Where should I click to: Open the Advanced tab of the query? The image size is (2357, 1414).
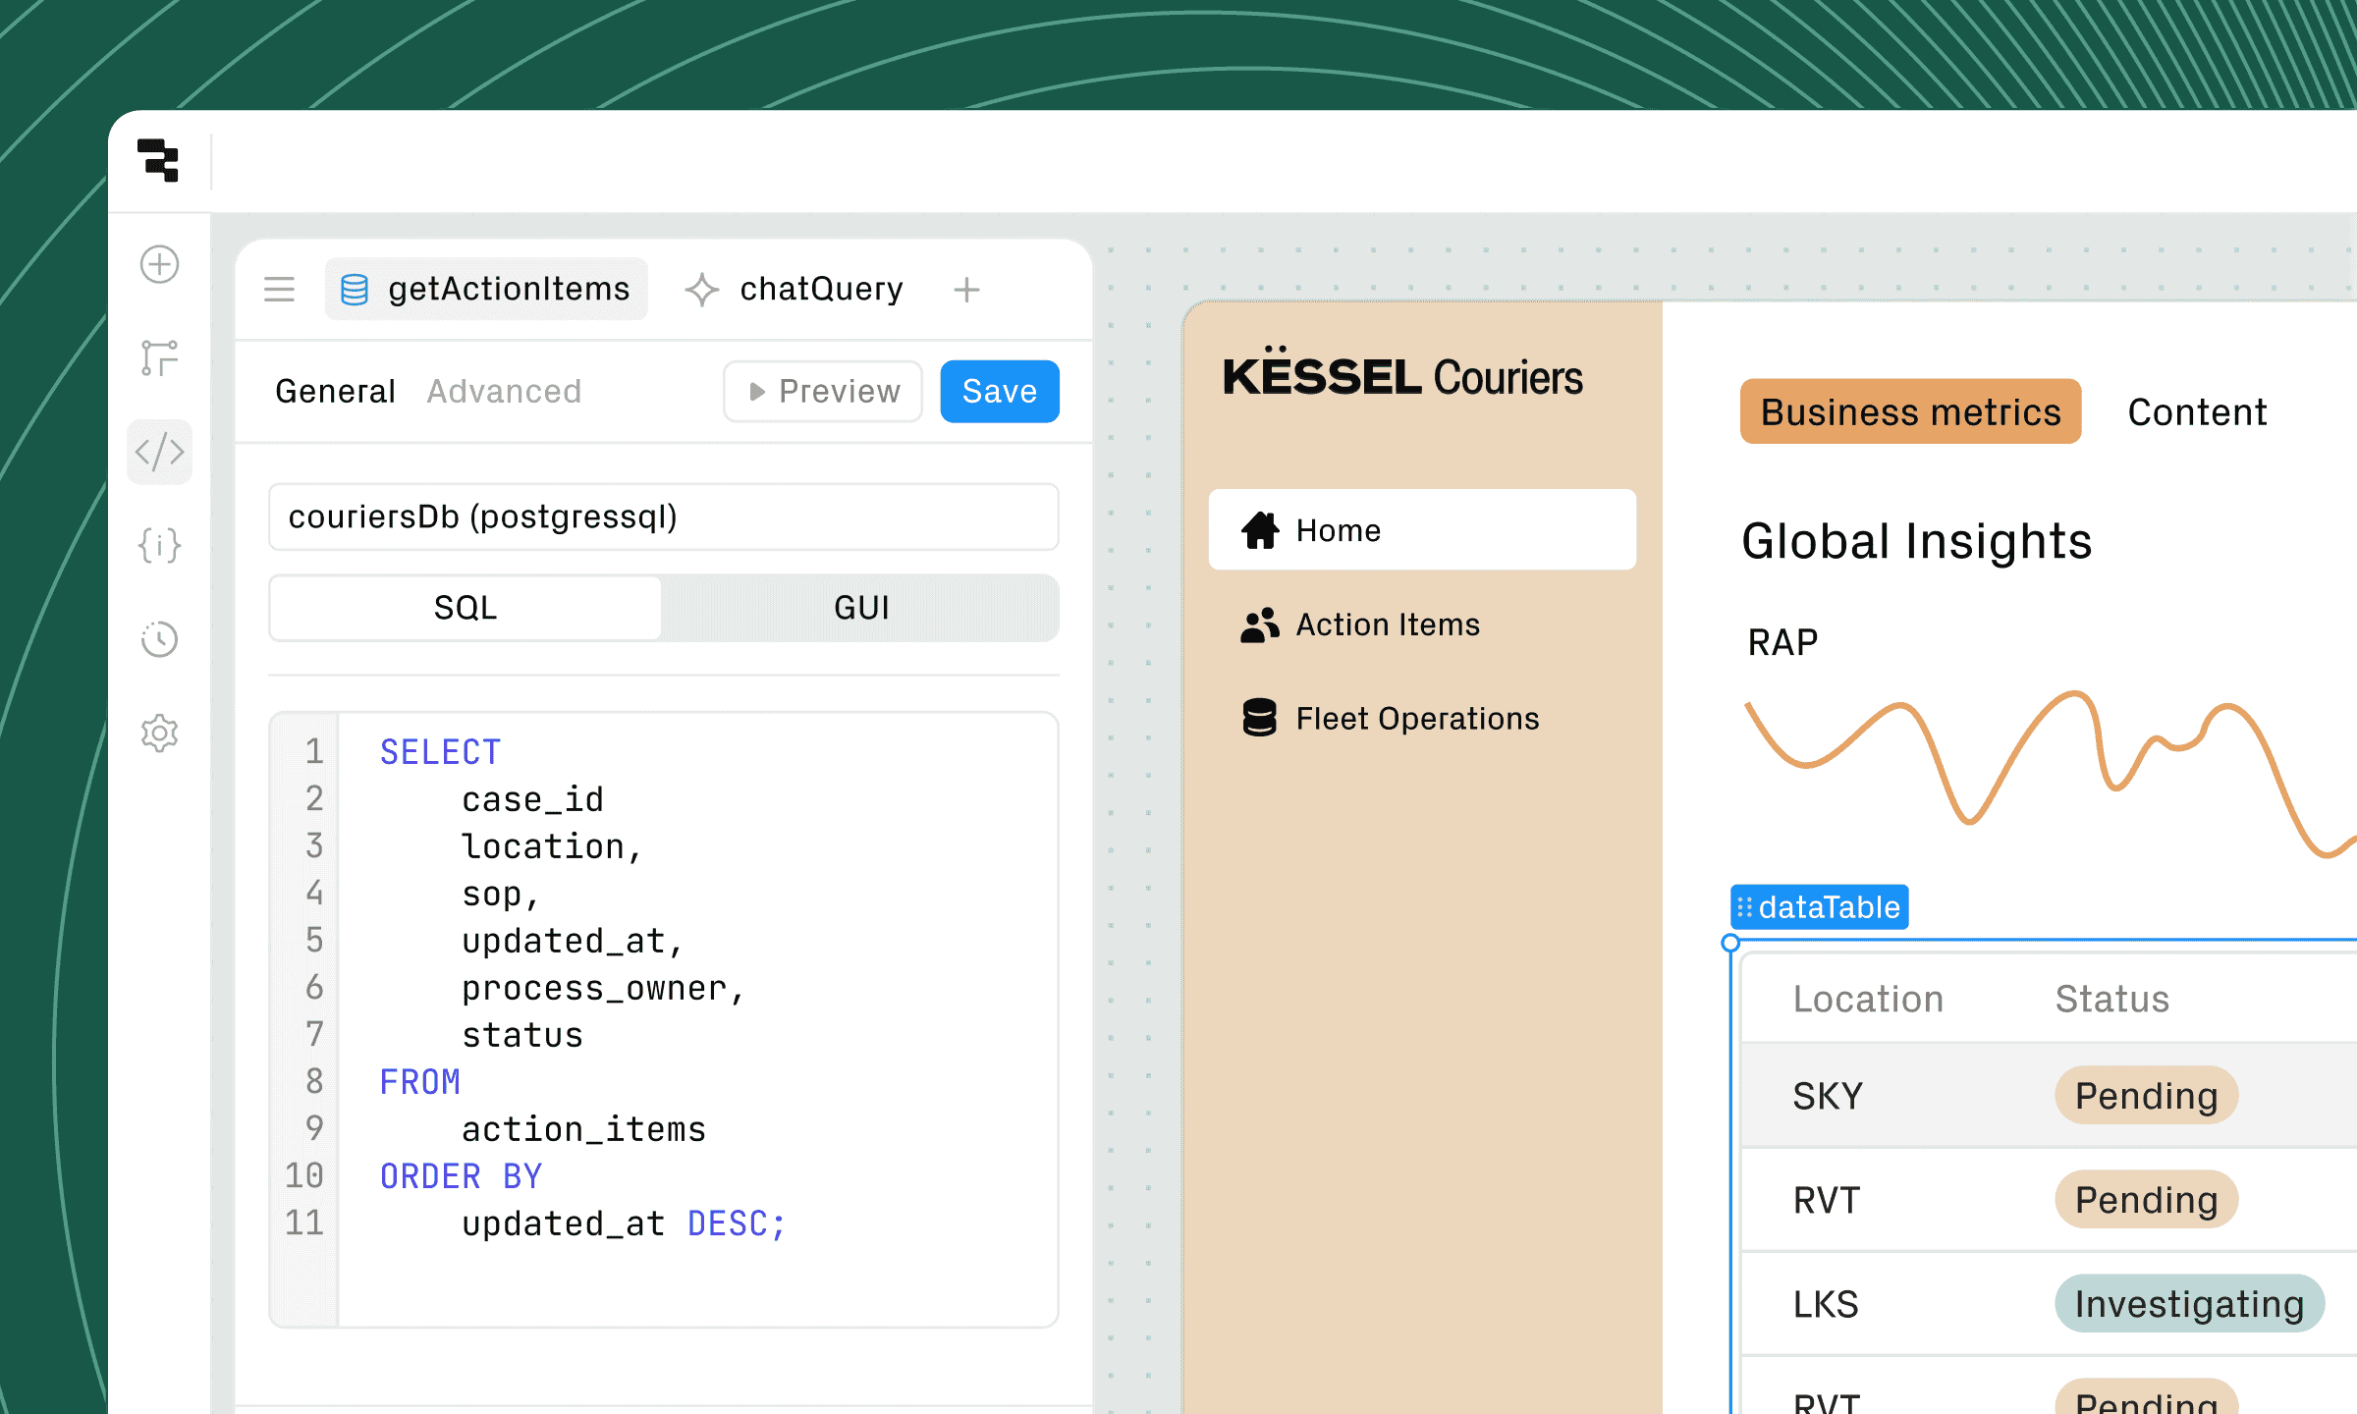coord(503,391)
